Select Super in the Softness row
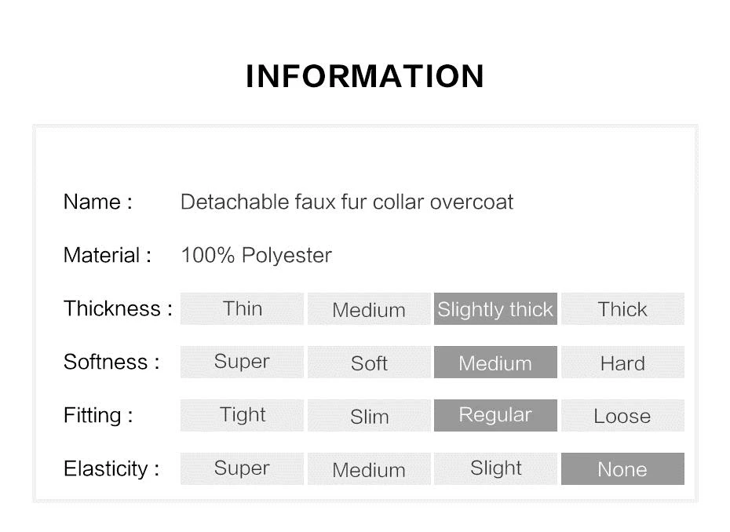Screen dimensions: 730x532 [x=242, y=362]
